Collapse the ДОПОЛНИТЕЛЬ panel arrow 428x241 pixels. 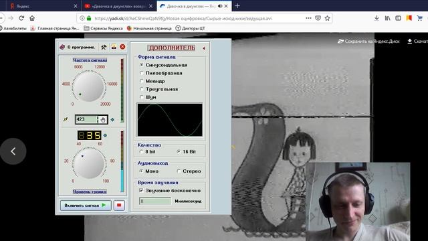204,48
